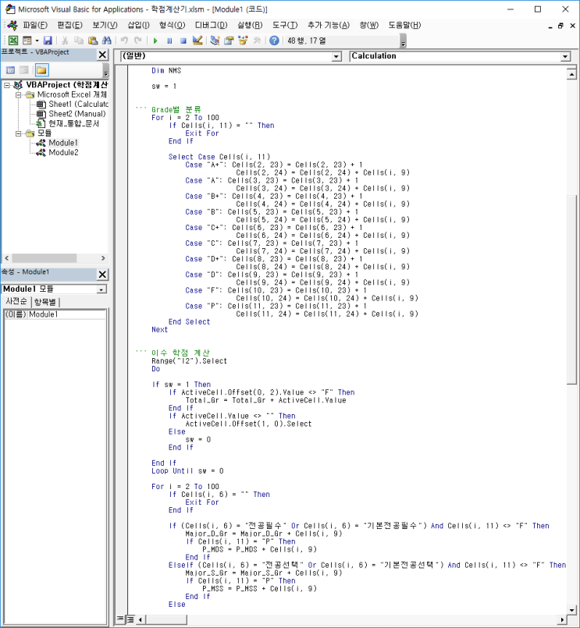Image resolution: width=580 pixels, height=628 pixels.
Task: Click the View Microsoft Excel icon
Action: click(13, 41)
